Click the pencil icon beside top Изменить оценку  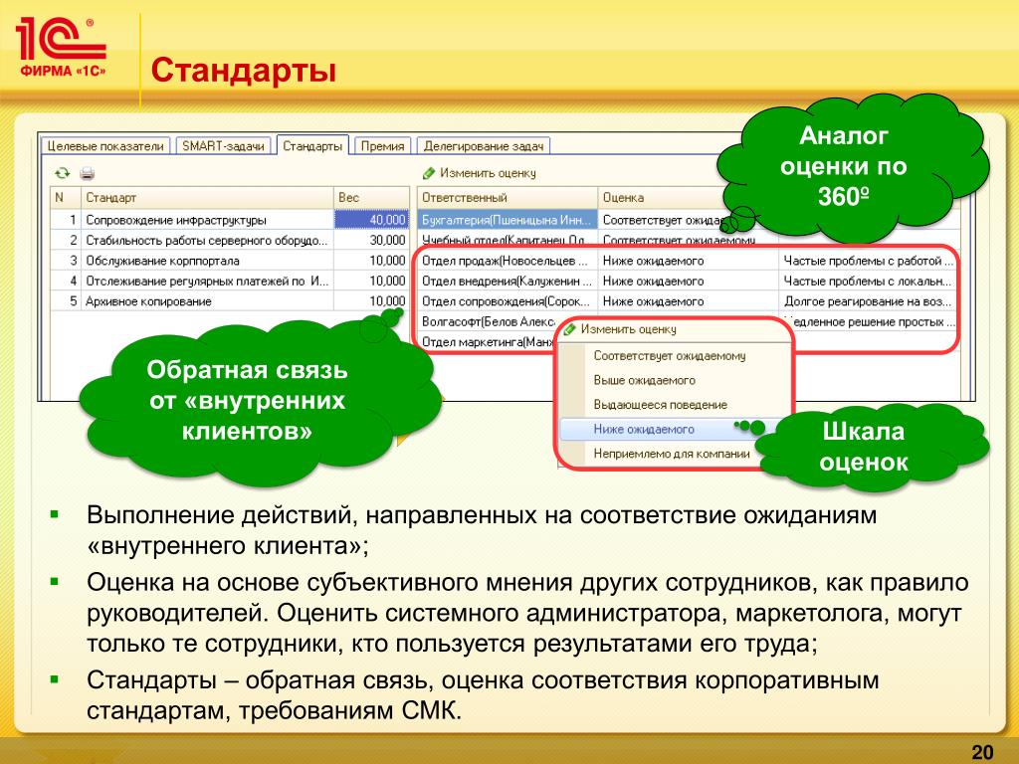428,173
